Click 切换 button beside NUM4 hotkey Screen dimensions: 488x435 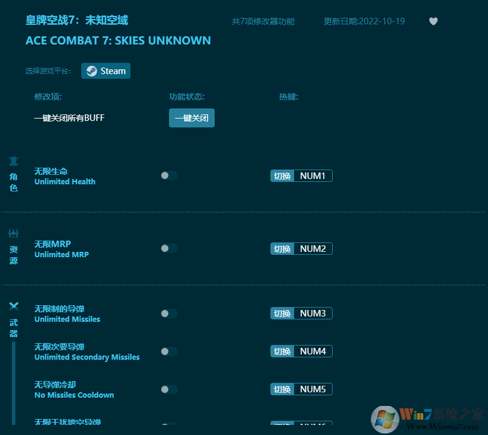(x=282, y=351)
